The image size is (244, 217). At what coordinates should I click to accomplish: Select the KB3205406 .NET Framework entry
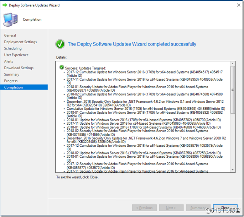click(x=146, y=140)
